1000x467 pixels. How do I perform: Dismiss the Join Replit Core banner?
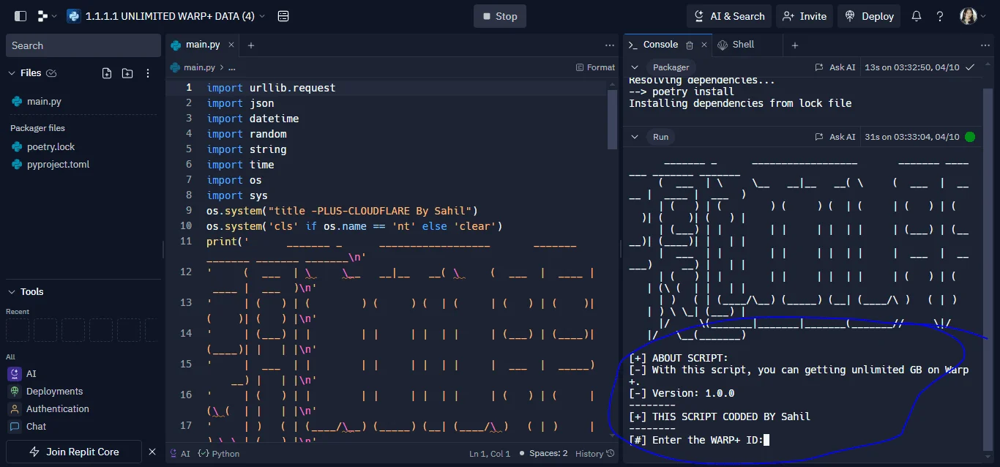pyautogui.click(x=152, y=452)
